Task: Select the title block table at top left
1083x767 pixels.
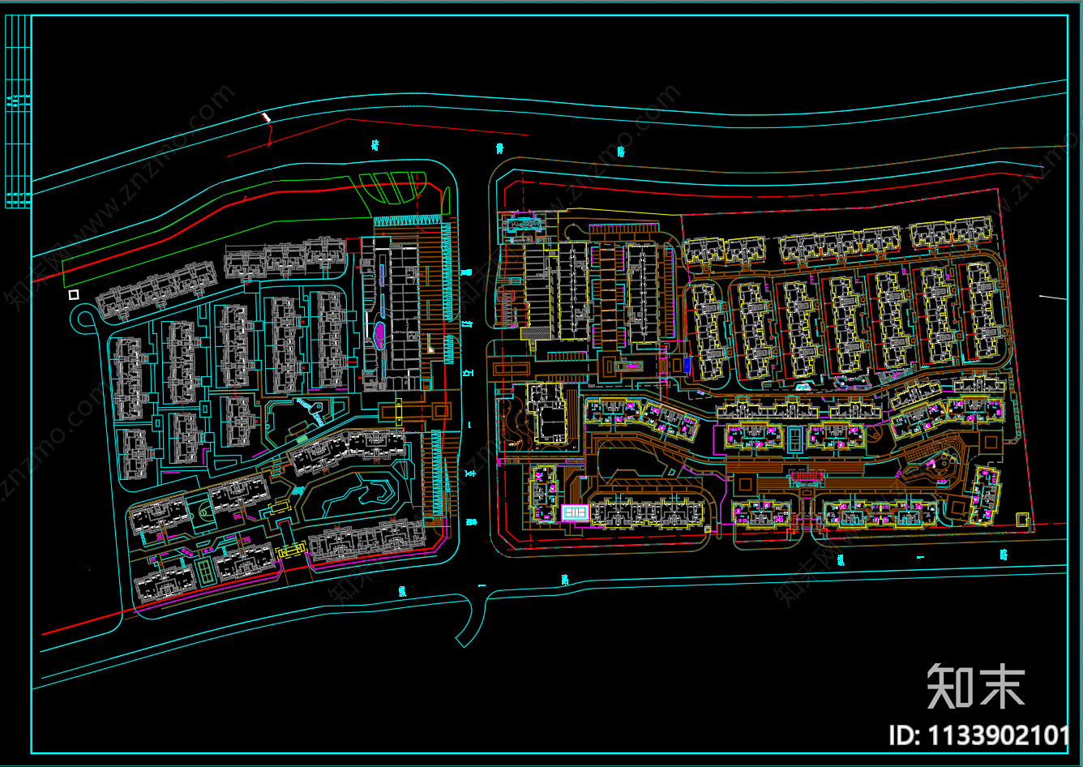Action: (18, 111)
